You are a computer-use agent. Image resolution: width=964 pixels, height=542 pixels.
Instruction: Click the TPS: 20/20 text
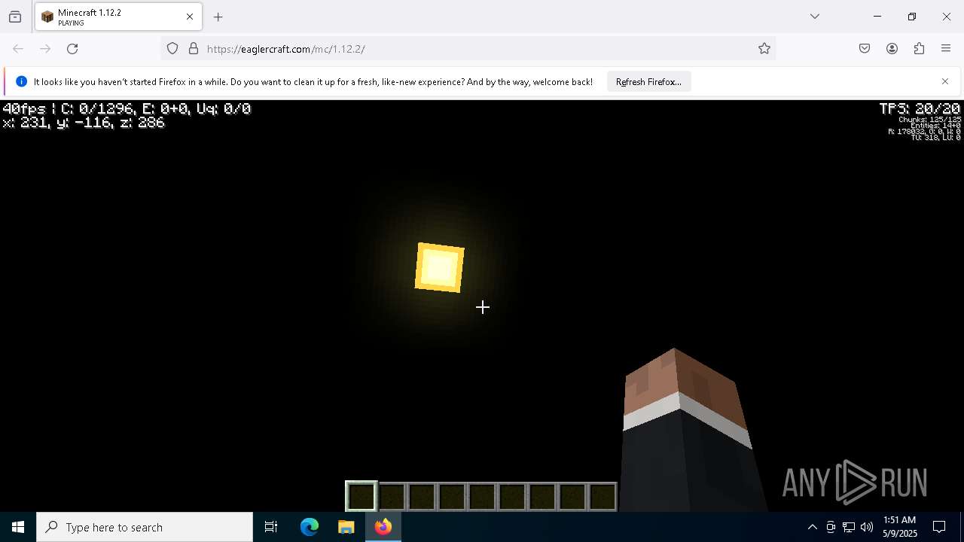[x=920, y=109]
